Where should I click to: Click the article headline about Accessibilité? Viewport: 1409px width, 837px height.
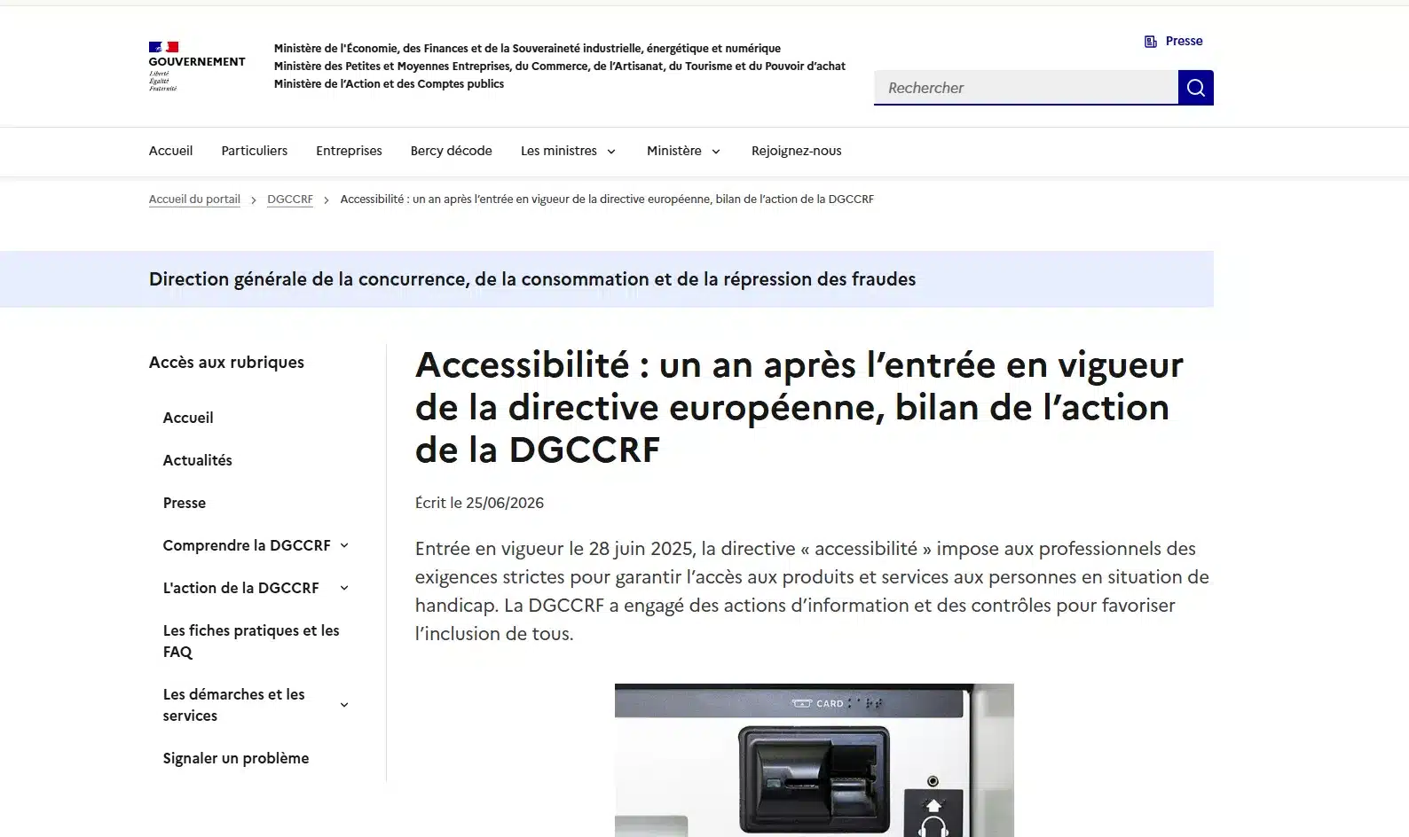coord(799,407)
